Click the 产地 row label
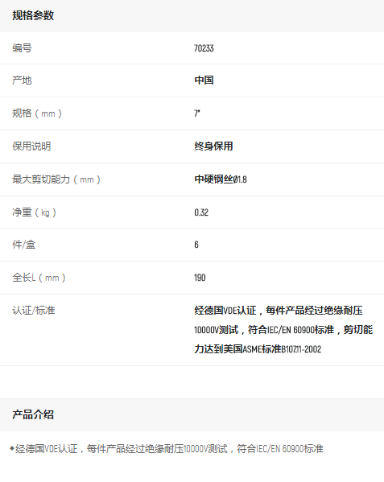 (x=22, y=80)
